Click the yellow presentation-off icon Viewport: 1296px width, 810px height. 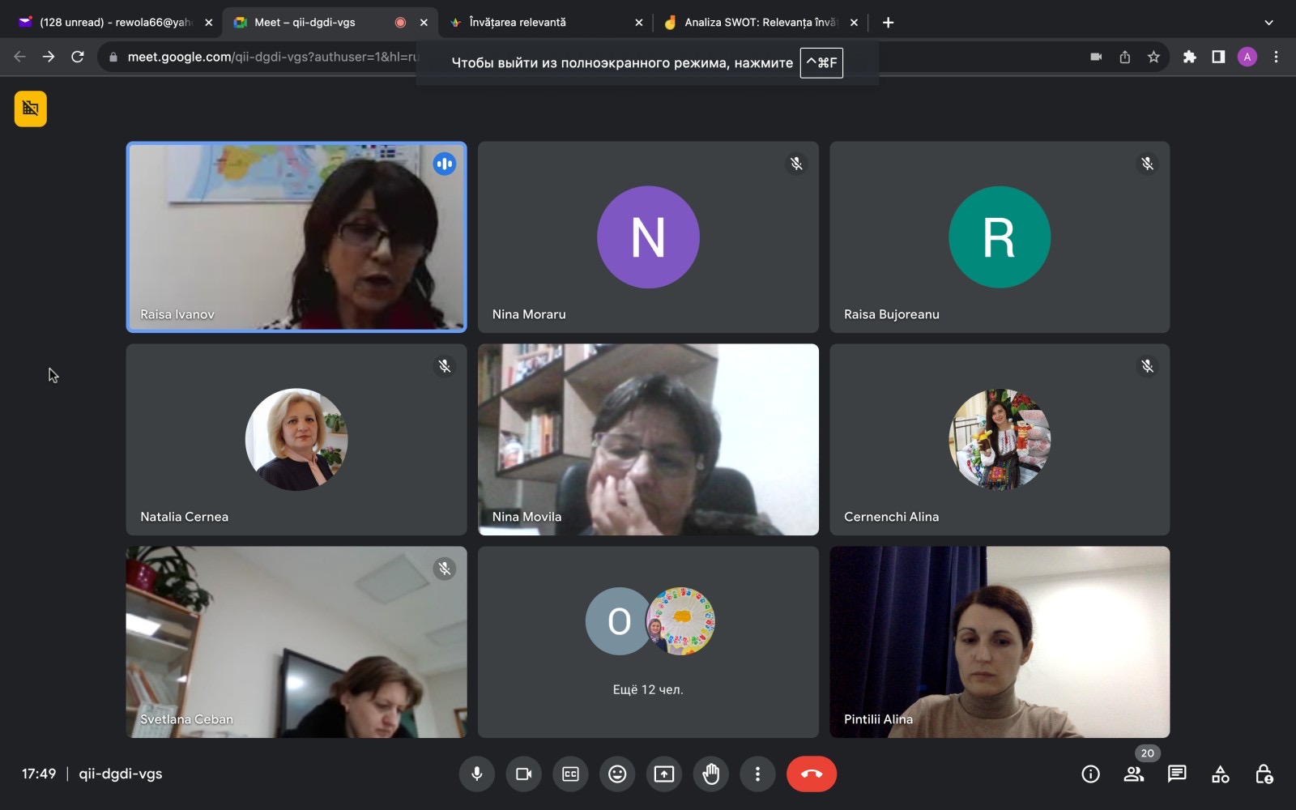coord(31,109)
